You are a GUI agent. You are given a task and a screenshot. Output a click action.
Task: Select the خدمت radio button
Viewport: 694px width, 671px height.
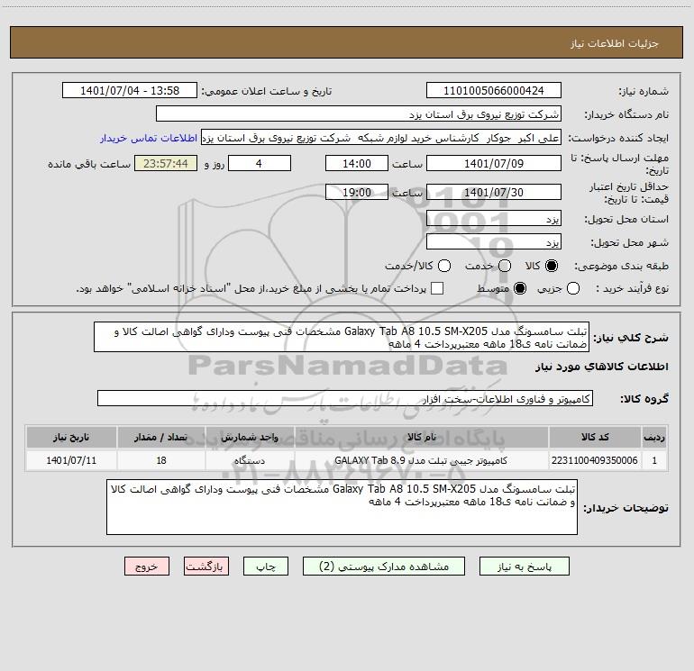(x=505, y=266)
